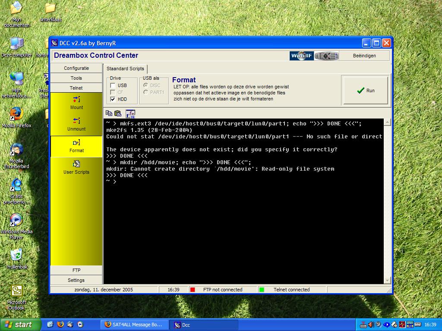Open the Mijn documenten desktop folder

click(16, 14)
